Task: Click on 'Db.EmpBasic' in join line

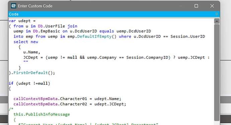Action: [x=47, y=31]
